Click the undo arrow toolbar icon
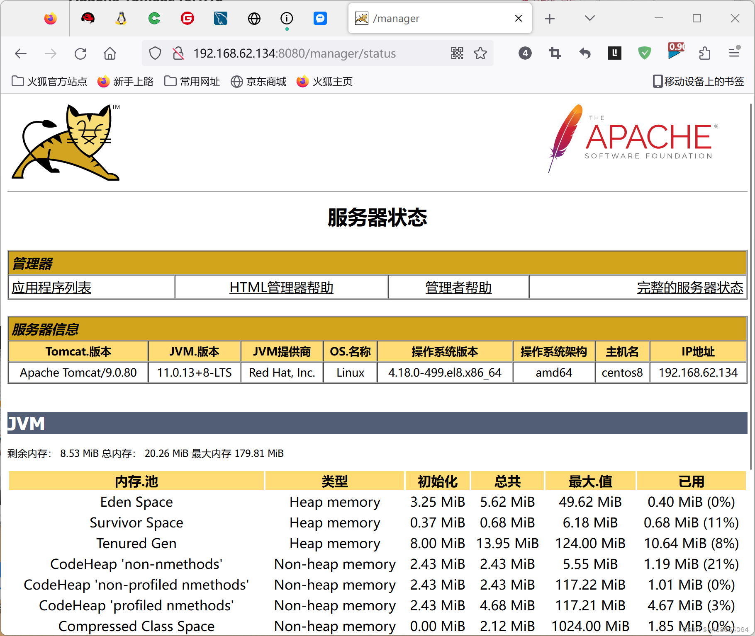This screenshot has height=636, width=755. [x=585, y=53]
